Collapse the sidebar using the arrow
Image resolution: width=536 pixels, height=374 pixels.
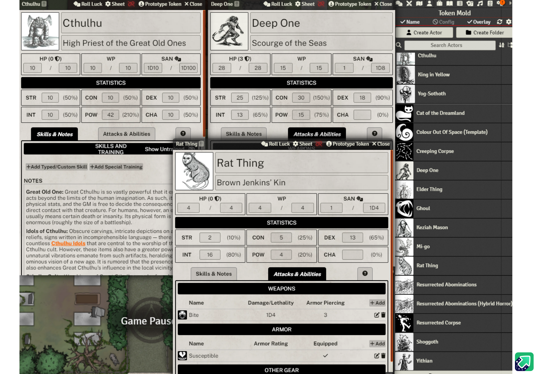point(510,4)
